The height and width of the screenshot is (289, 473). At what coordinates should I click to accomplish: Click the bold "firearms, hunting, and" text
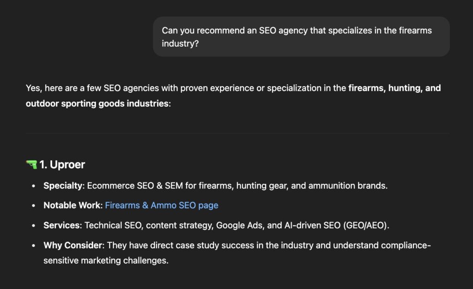(394, 88)
